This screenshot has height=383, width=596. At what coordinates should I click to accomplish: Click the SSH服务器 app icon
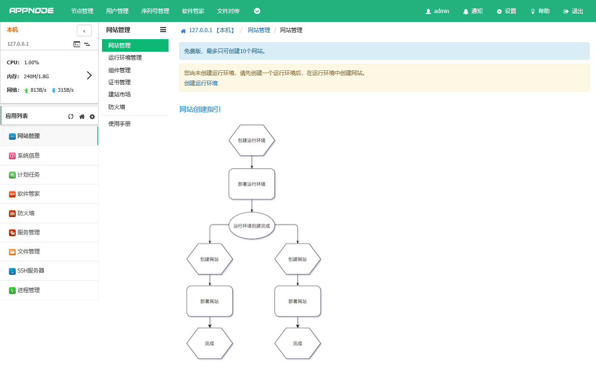[x=12, y=271]
